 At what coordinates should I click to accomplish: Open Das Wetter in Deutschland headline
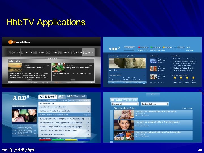pos(64,135)
